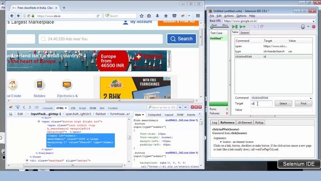Click the Ads near You search field

tap(101, 39)
